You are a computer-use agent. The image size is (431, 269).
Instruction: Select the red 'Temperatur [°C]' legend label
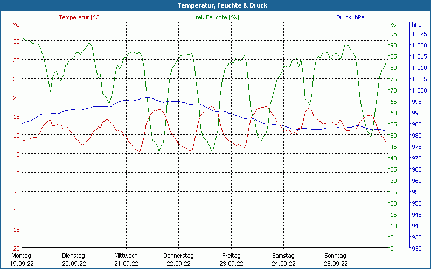coord(80,17)
